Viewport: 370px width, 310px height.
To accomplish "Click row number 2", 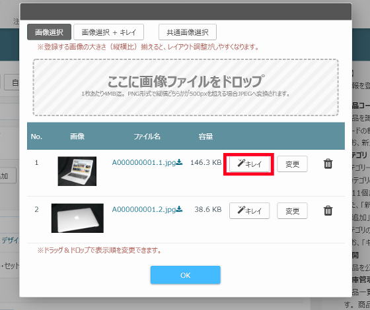I will click(36, 210).
